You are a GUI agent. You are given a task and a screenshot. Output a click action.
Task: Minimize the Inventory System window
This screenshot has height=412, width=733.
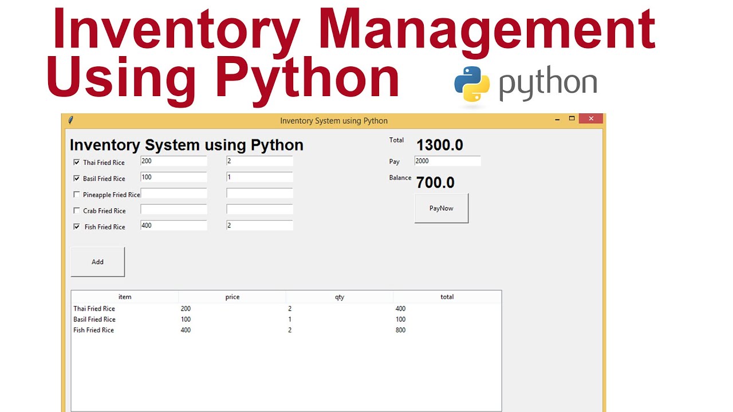click(x=558, y=119)
